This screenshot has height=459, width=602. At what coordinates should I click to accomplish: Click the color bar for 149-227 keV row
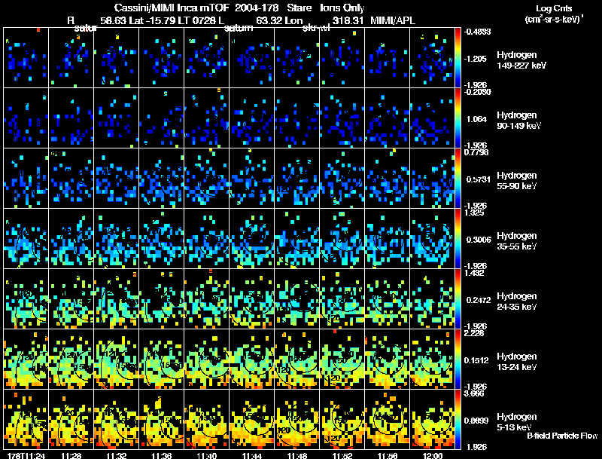(x=459, y=57)
